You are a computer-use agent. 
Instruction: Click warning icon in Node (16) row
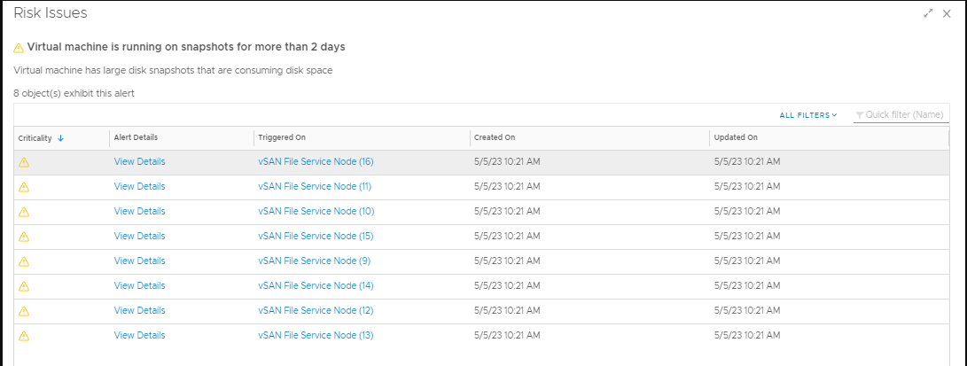(24, 162)
